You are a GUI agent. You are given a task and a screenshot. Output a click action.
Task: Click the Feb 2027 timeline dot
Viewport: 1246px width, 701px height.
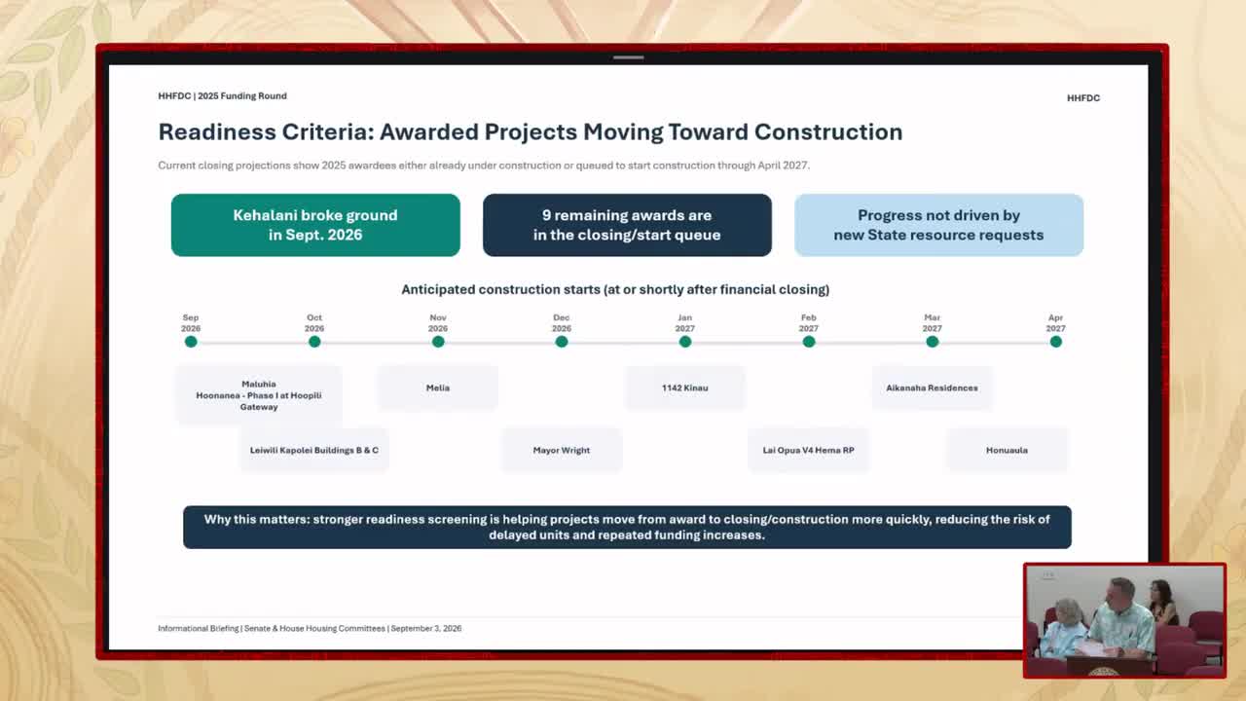point(809,342)
